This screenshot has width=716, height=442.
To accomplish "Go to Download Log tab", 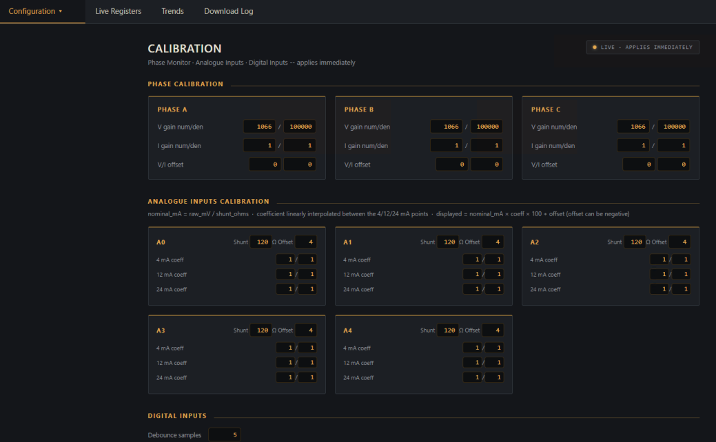I will 228,11.
